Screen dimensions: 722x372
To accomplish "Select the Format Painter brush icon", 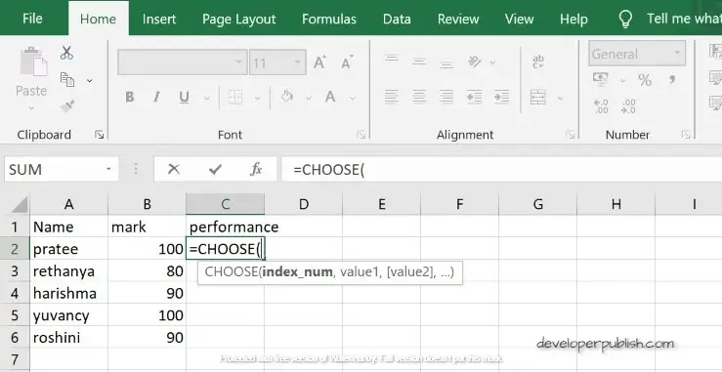I will pos(67,106).
